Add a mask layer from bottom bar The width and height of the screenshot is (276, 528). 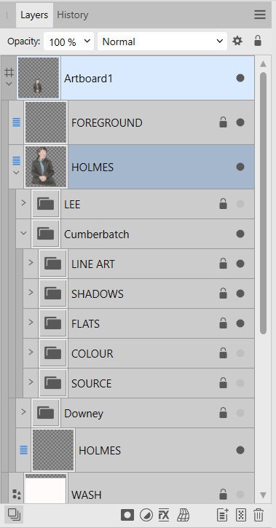[x=127, y=515]
